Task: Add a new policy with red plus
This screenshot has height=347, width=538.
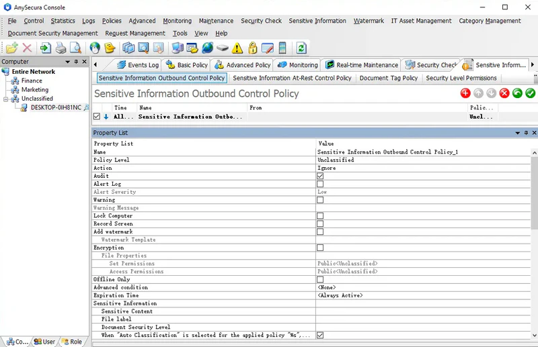Action: tap(465, 93)
